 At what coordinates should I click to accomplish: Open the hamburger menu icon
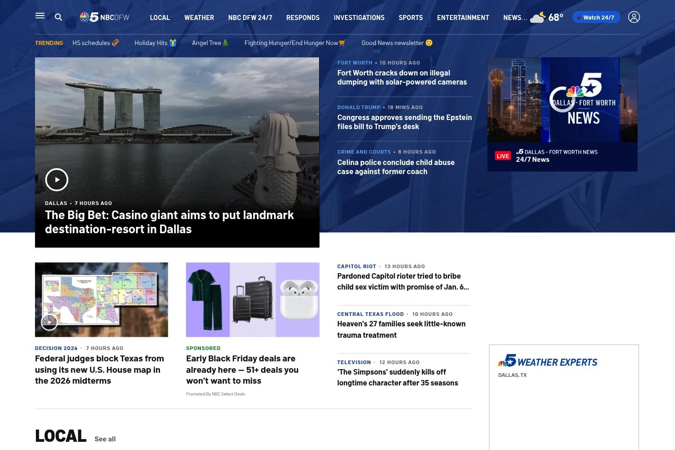[40, 16]
